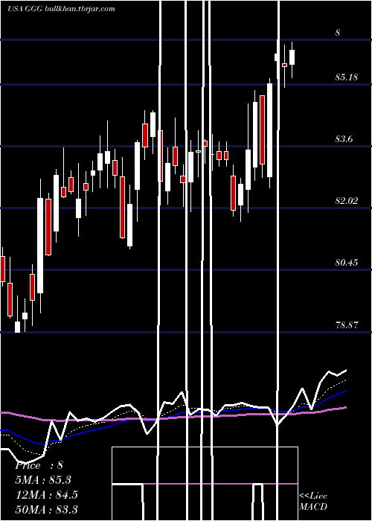
Task: Select the 85.18 price axis label
Action: [x=346, y=77]
